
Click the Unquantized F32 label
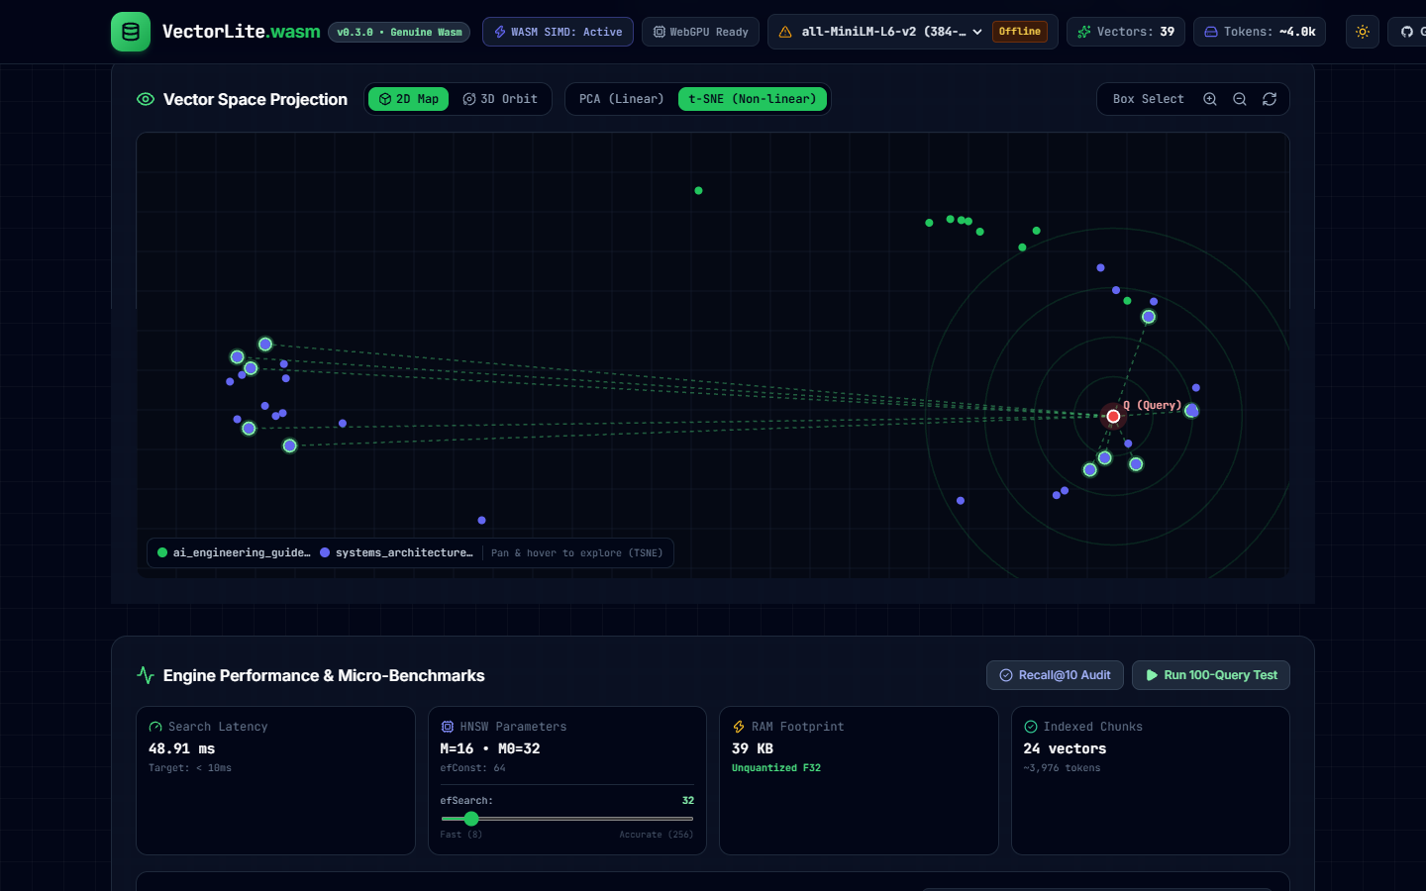pyautogui.click(x=776, y=768)
